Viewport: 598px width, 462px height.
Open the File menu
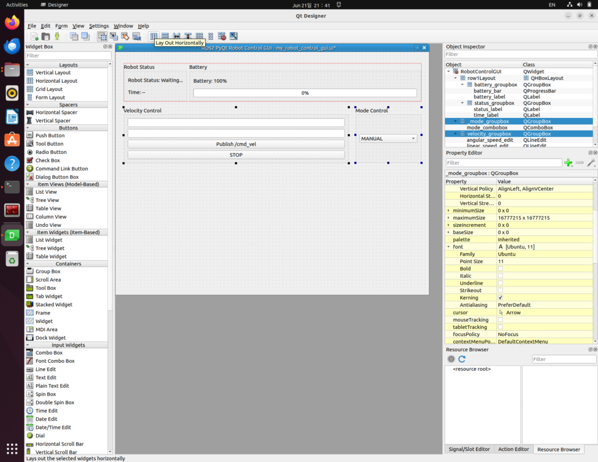pyautogui.click(x=32, y=26)
